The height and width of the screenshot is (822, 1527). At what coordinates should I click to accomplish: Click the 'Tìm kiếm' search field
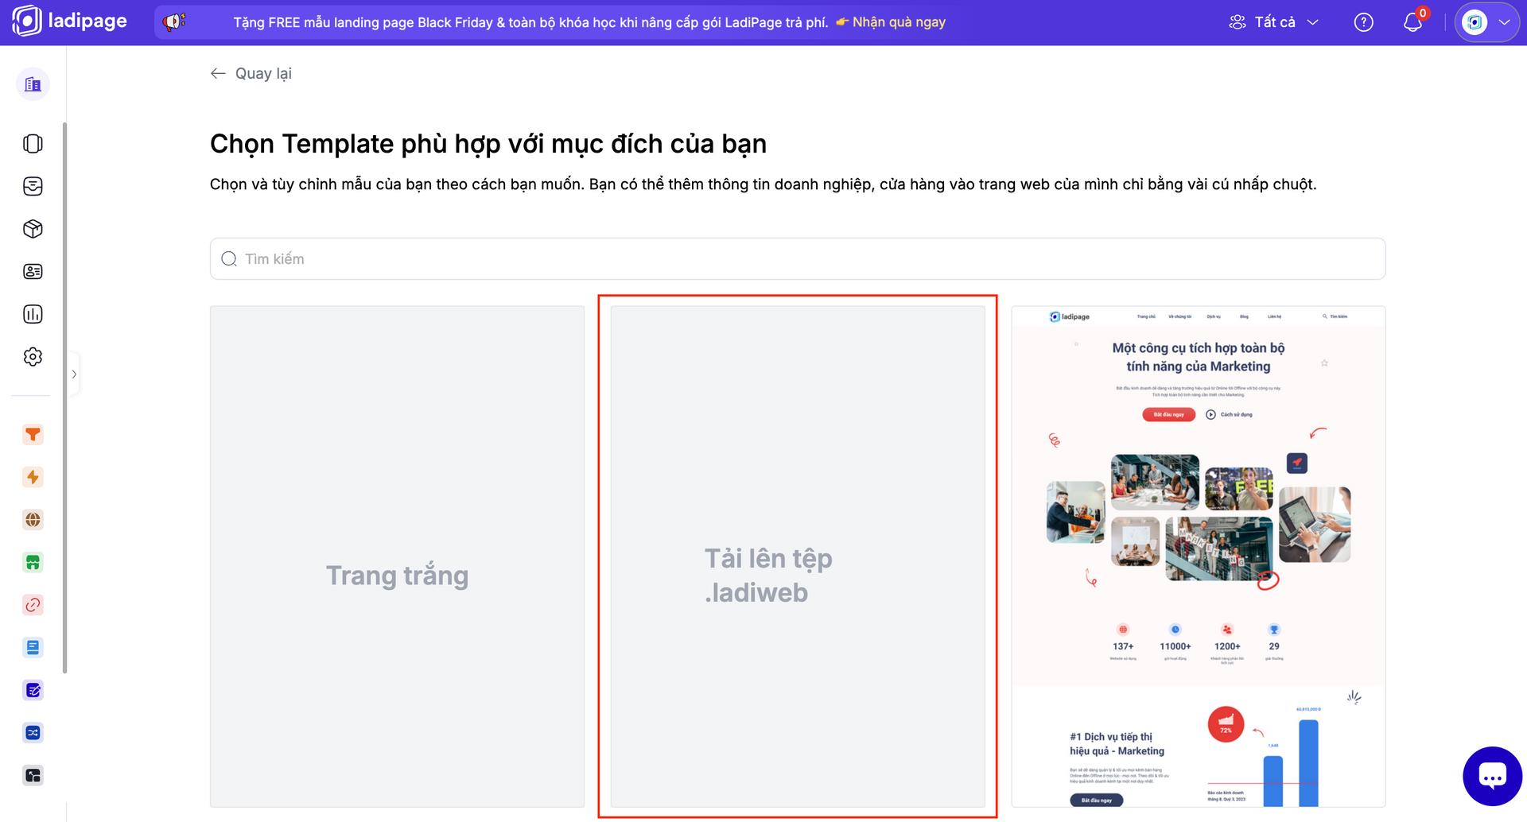pos(797,259)
